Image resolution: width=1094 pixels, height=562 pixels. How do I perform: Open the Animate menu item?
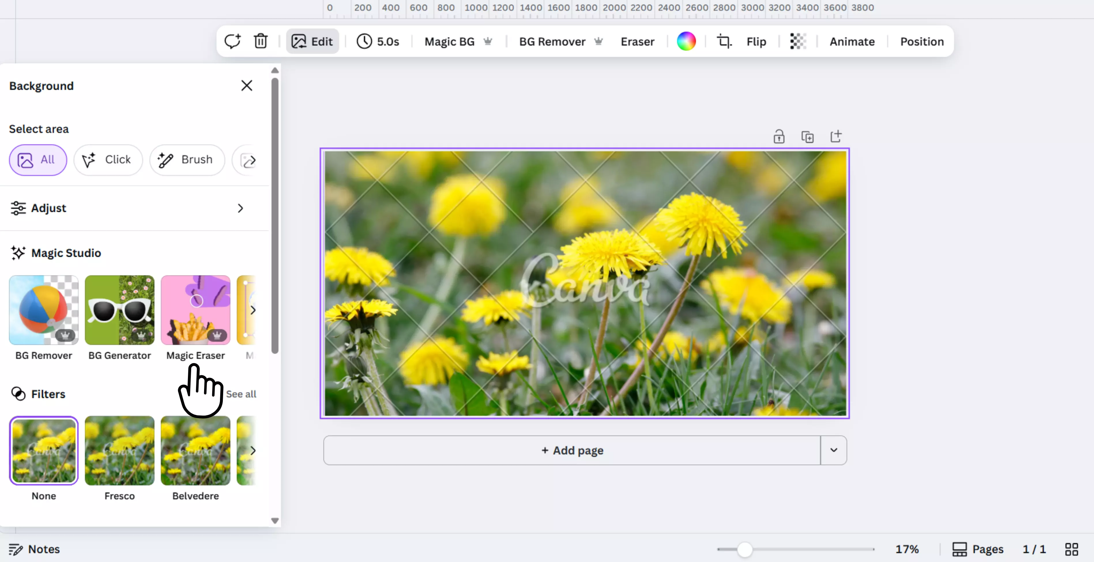[x=852, y=41]
